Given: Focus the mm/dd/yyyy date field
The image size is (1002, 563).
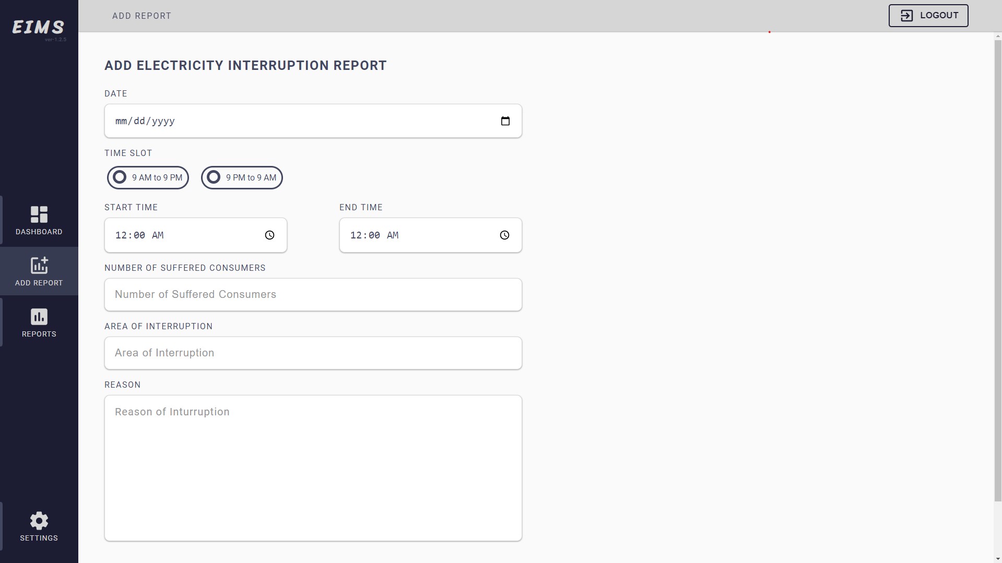Looking at the screenshot, I should [x=313, y=121].
